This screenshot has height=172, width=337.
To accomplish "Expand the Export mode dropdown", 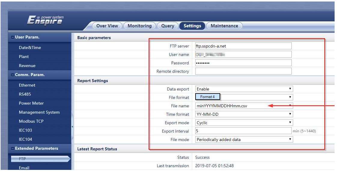I will (x=244, y=123).
